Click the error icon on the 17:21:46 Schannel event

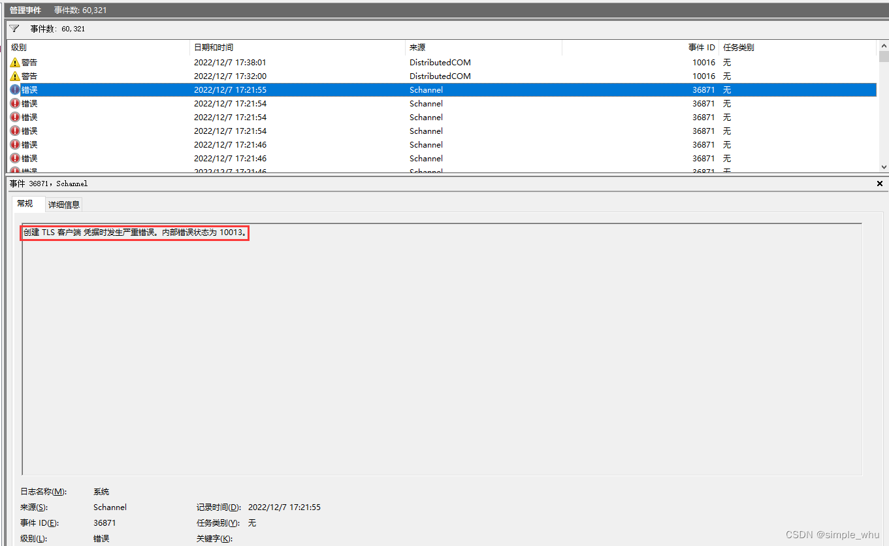click(14, 144)
